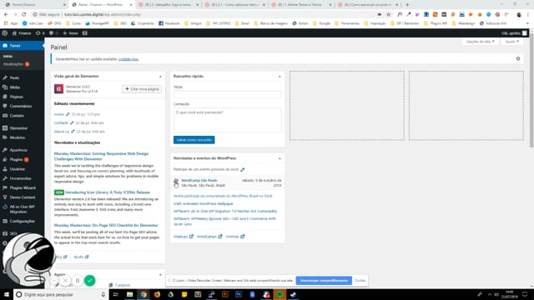Click Salvar como rascunho button
The image size is (534, 300).
194,140
